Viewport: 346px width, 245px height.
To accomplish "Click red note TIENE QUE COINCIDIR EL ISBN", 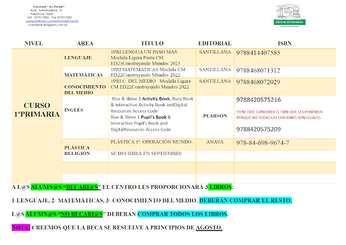I will point(280,115).
